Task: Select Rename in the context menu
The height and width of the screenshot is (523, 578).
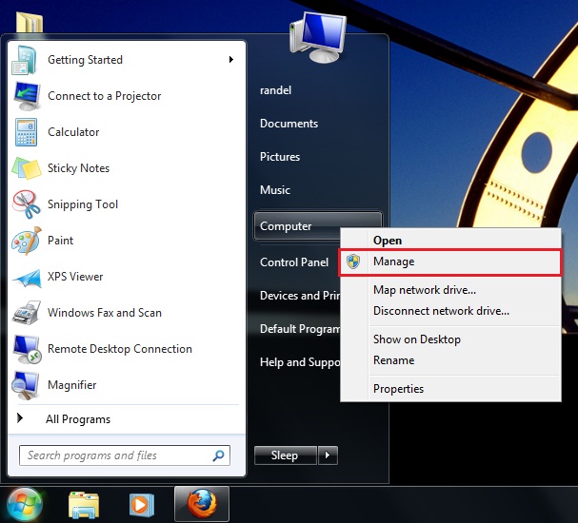Action: click(450, 360)
